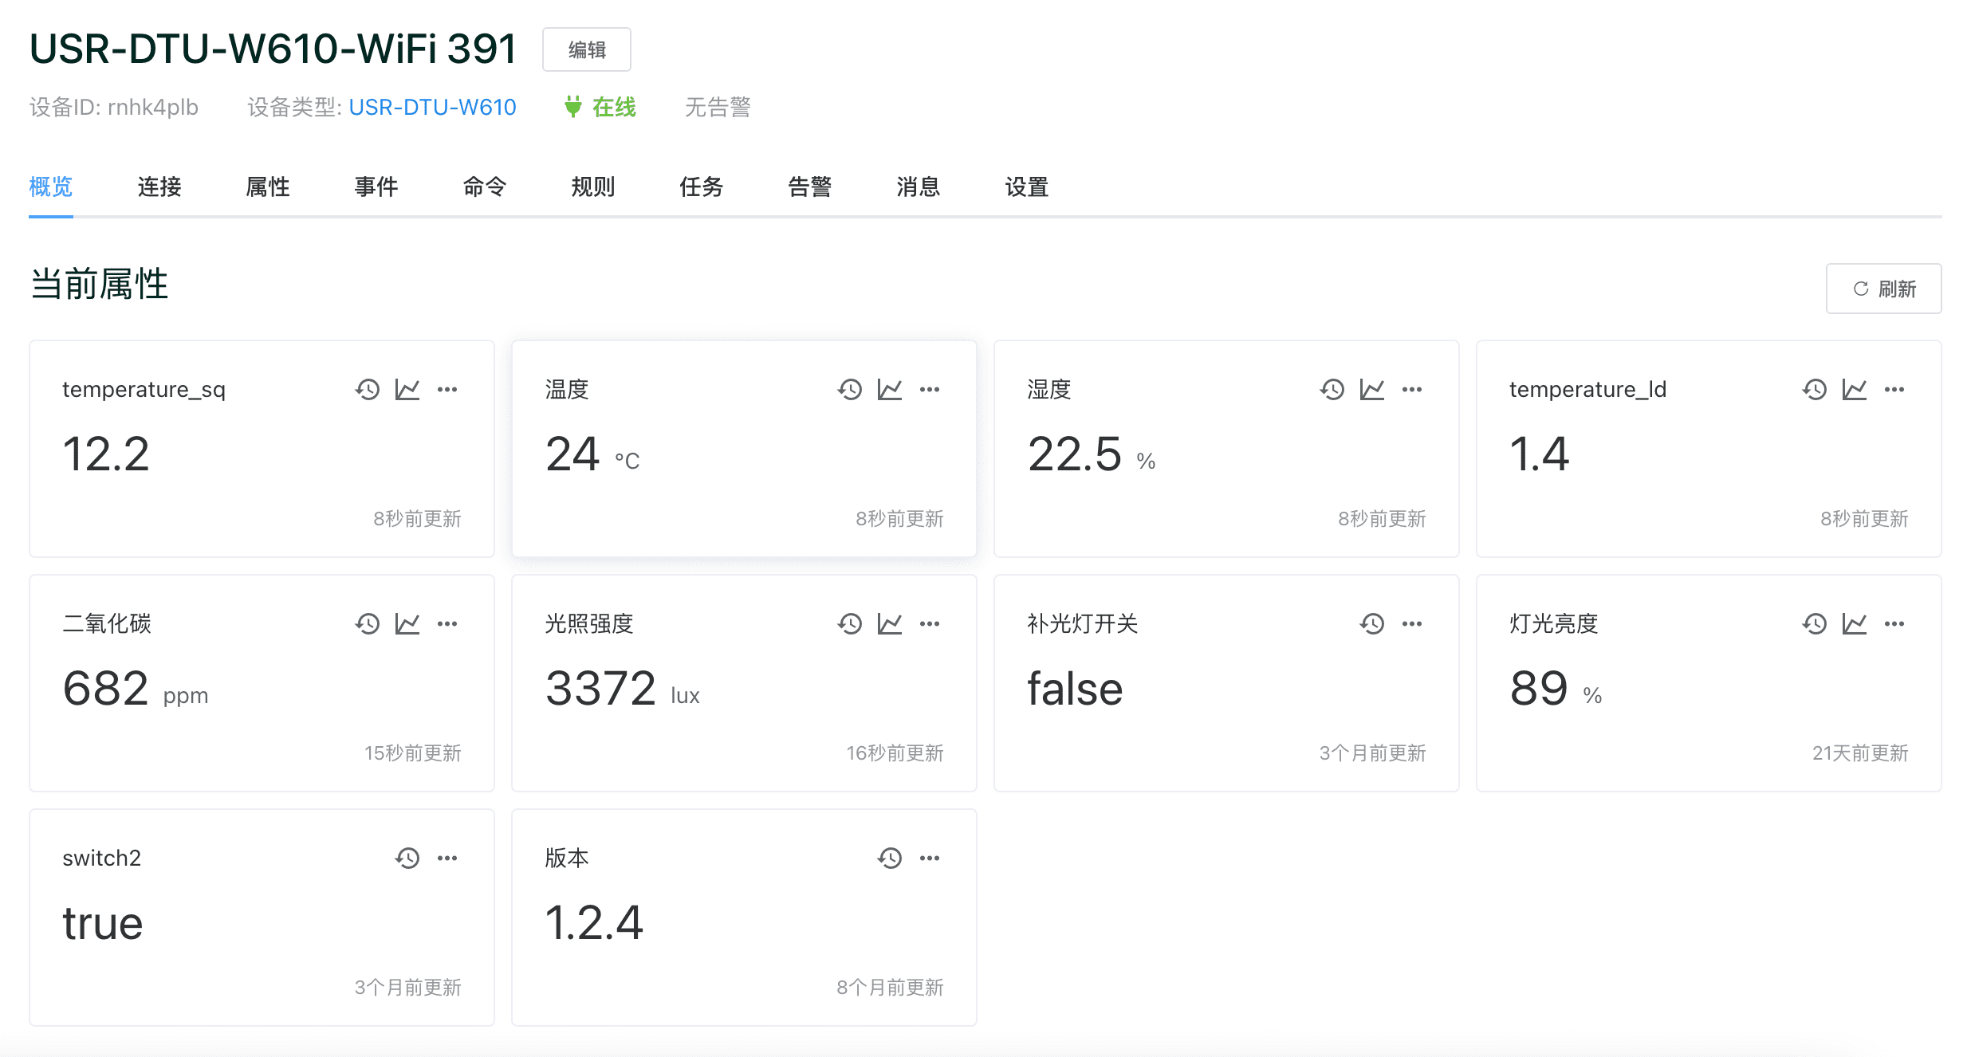Open more menu on 灯光亮度 card
The width and height of the screenshot is (1971, 1057).
1894,623
